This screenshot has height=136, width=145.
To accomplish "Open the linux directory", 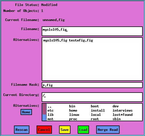I will point(74,115).
